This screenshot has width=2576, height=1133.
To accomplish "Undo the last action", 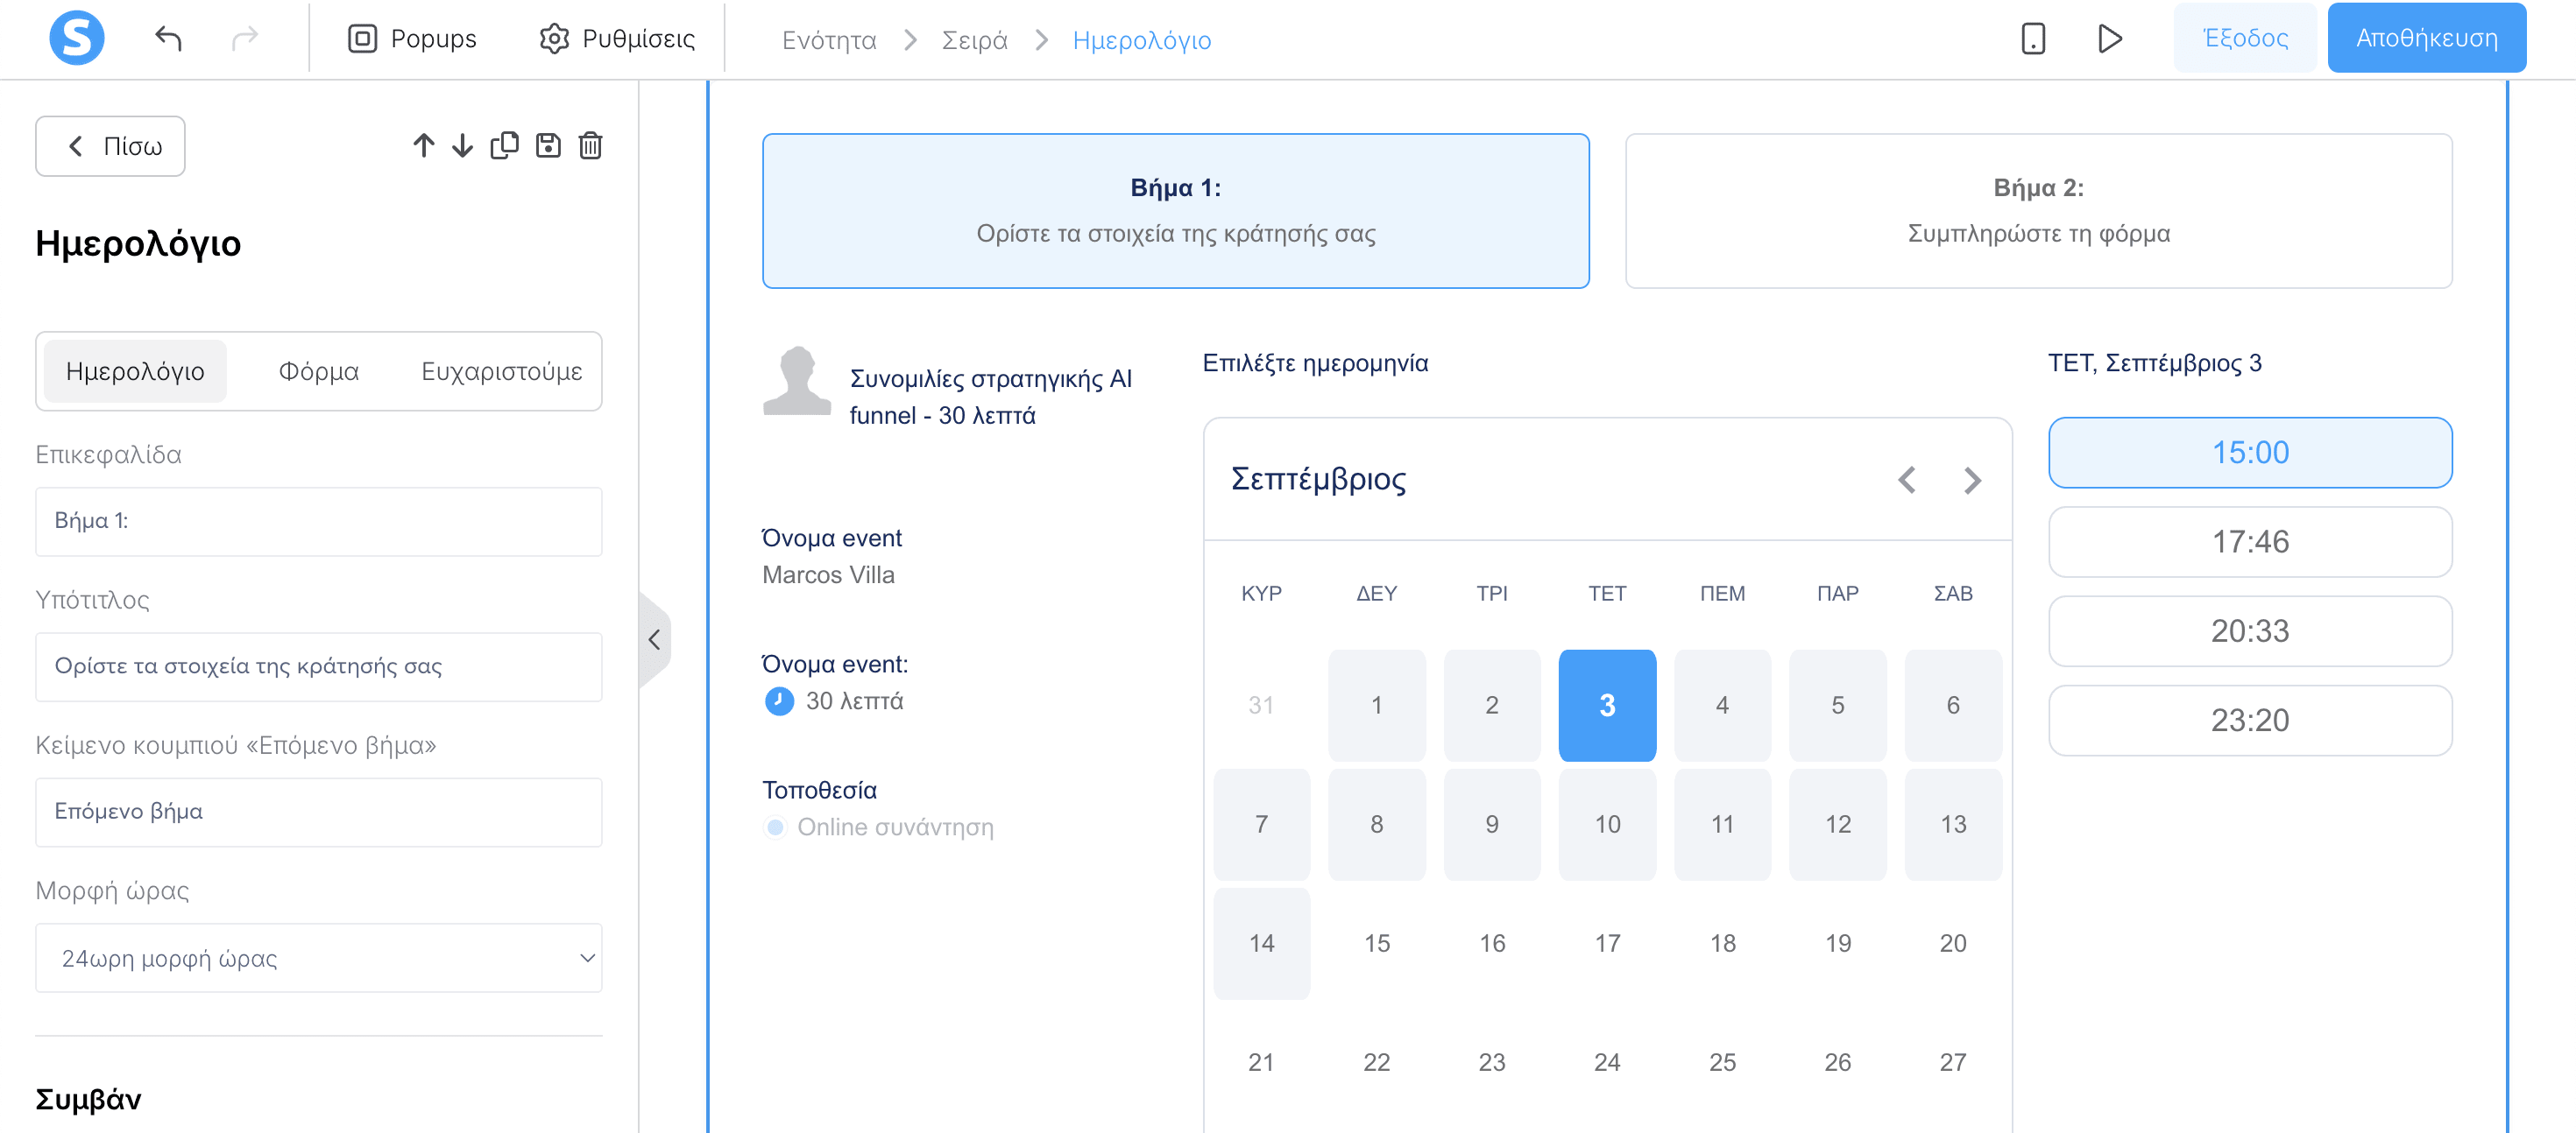I will coord(169,38).
